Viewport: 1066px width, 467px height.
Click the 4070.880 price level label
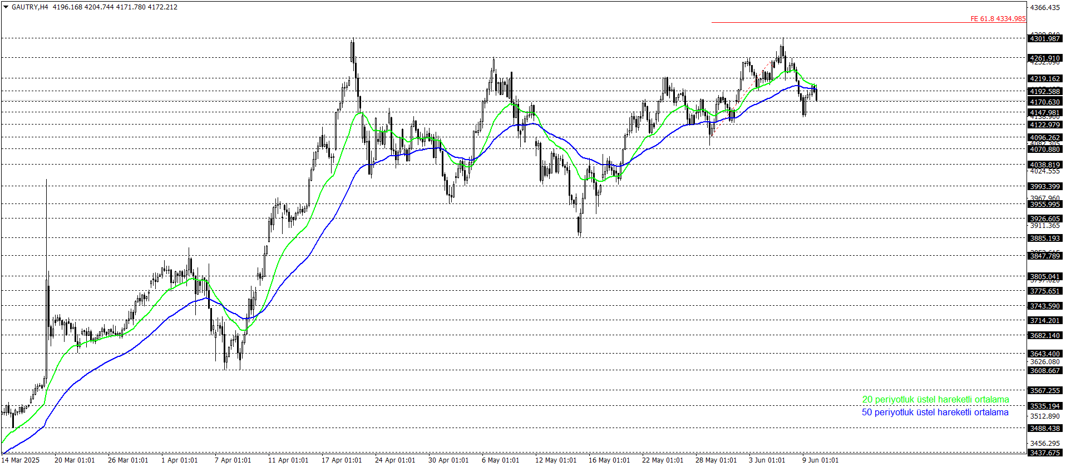click(x=1045, y=150)
